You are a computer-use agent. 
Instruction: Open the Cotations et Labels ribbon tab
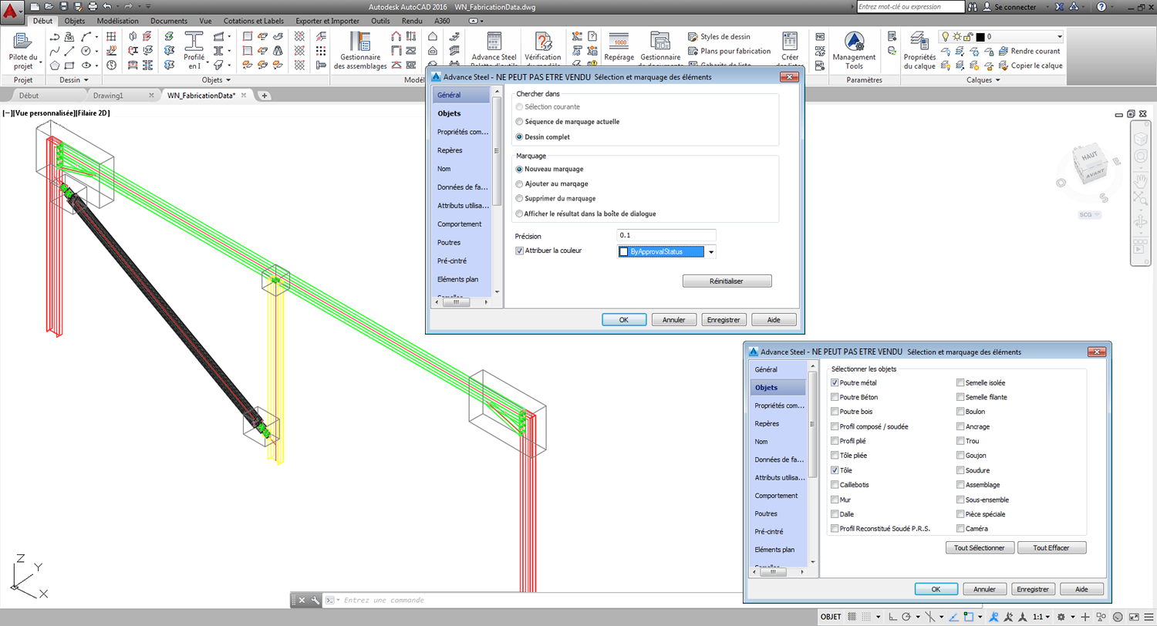254,21
